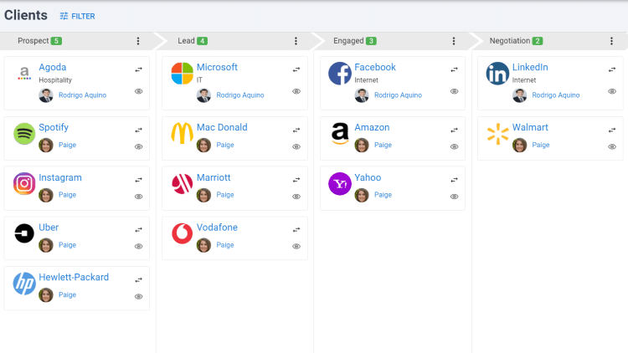This screenshot has height=353, width=628.
Task: Open the Spotify client link
Action: tap(54, 127)
